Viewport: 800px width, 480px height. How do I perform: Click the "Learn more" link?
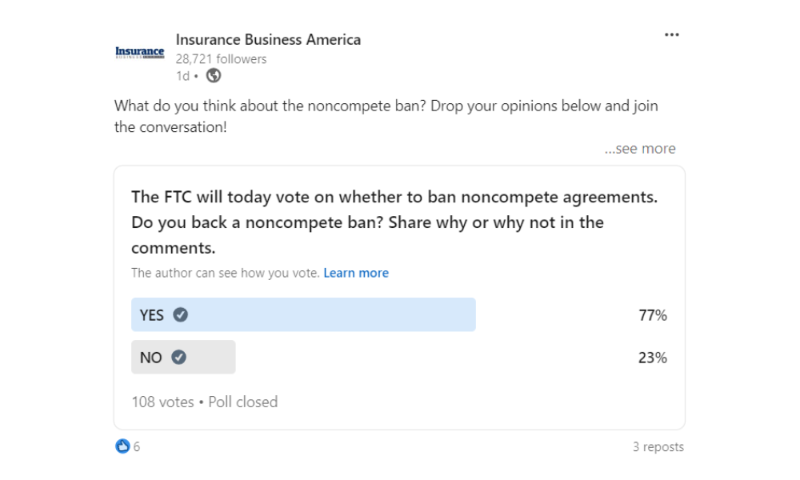pos(356,273)
